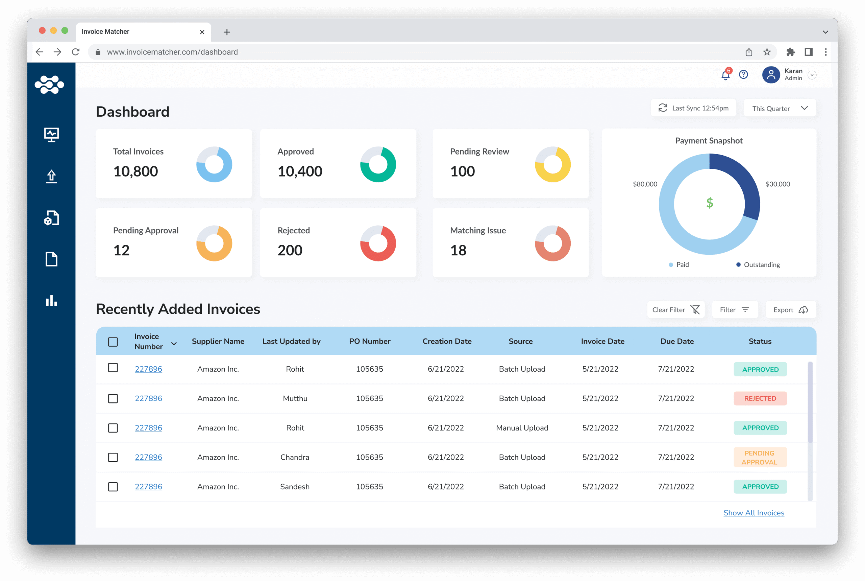Open the documents icon in the sidebar
Image resolution: width=865 pixels, height=581 pixels.
coord(51,259)
